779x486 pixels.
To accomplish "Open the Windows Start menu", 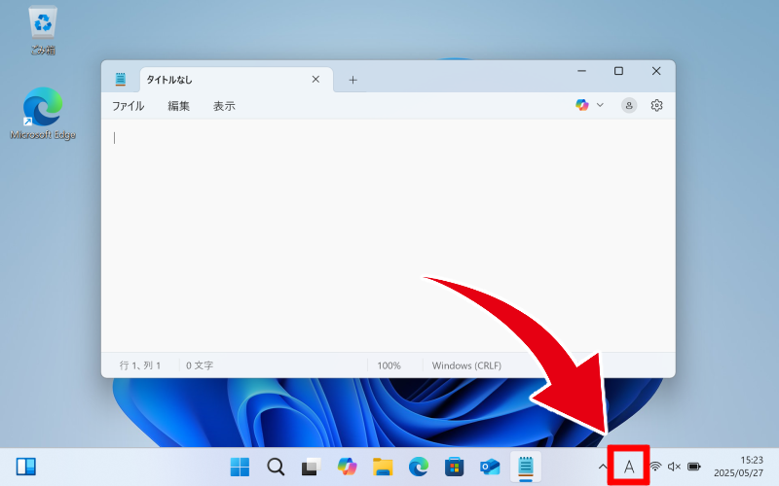I will (240, 467).
